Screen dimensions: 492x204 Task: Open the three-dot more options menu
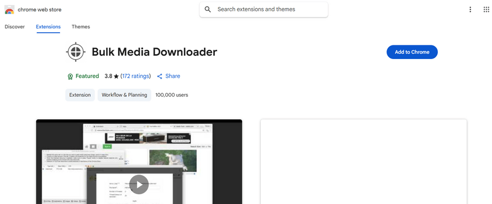[470, 9]
